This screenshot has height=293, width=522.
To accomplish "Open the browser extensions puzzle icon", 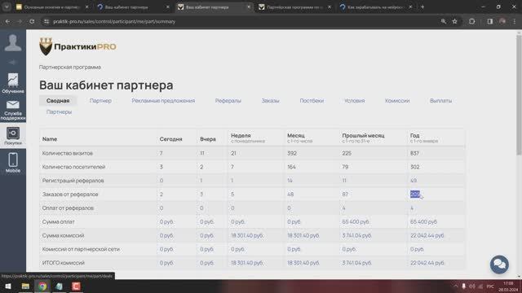I will point(471,21).
